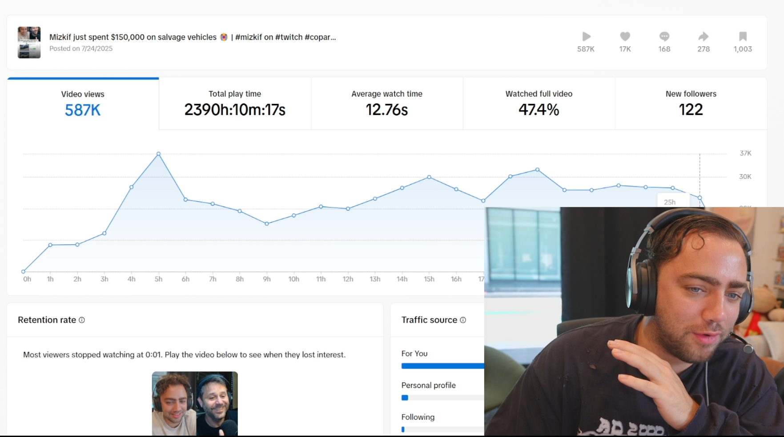This screenshot has width=784, height=437.
Task: Click the chart data point at 12h
Action: [348, 209]
